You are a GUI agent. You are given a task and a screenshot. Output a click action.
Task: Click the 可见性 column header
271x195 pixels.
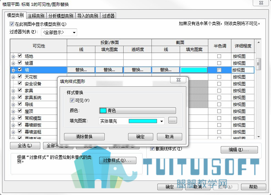pos(39,46)
